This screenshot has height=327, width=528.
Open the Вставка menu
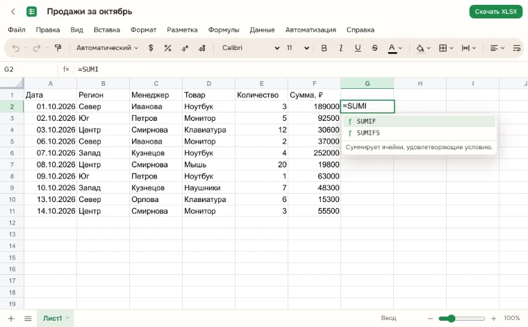coord(107,30)
